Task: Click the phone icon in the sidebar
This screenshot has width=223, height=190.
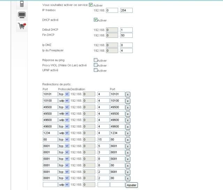Action: coord(22,4)
